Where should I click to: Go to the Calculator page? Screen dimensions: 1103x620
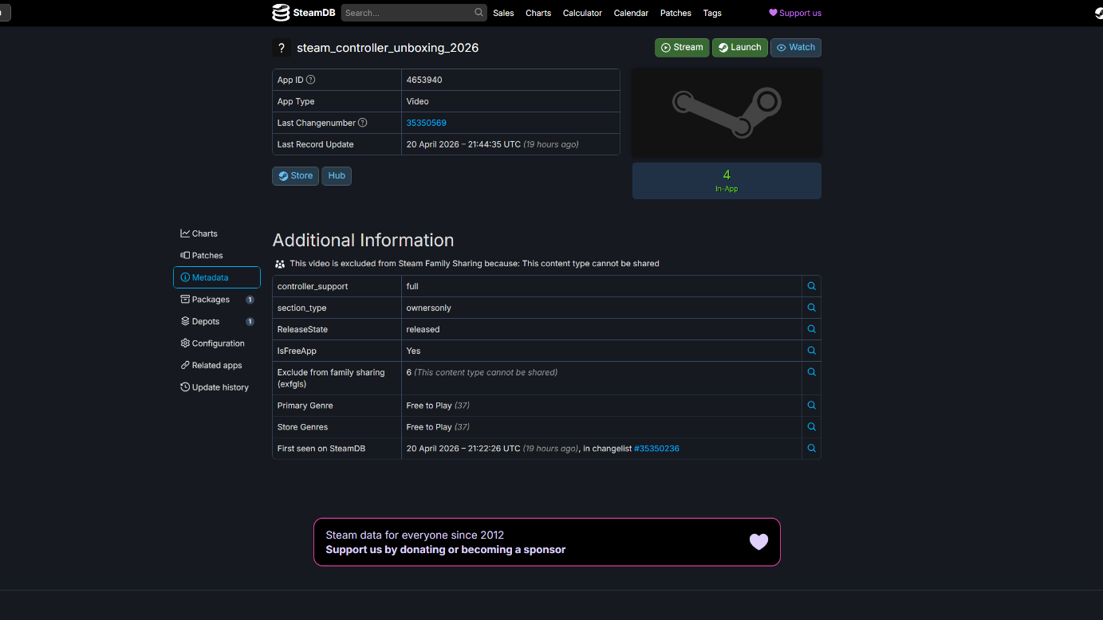(x=582, y=13)
